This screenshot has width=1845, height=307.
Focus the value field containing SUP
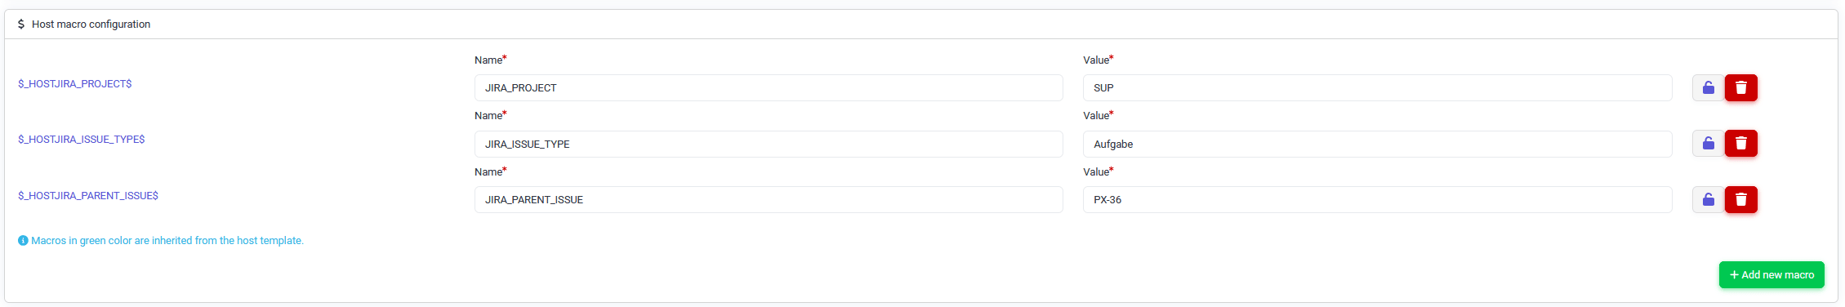pos(1378,87)
